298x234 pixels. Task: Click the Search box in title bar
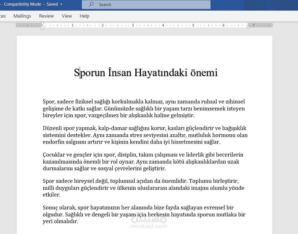pos(146,4)
